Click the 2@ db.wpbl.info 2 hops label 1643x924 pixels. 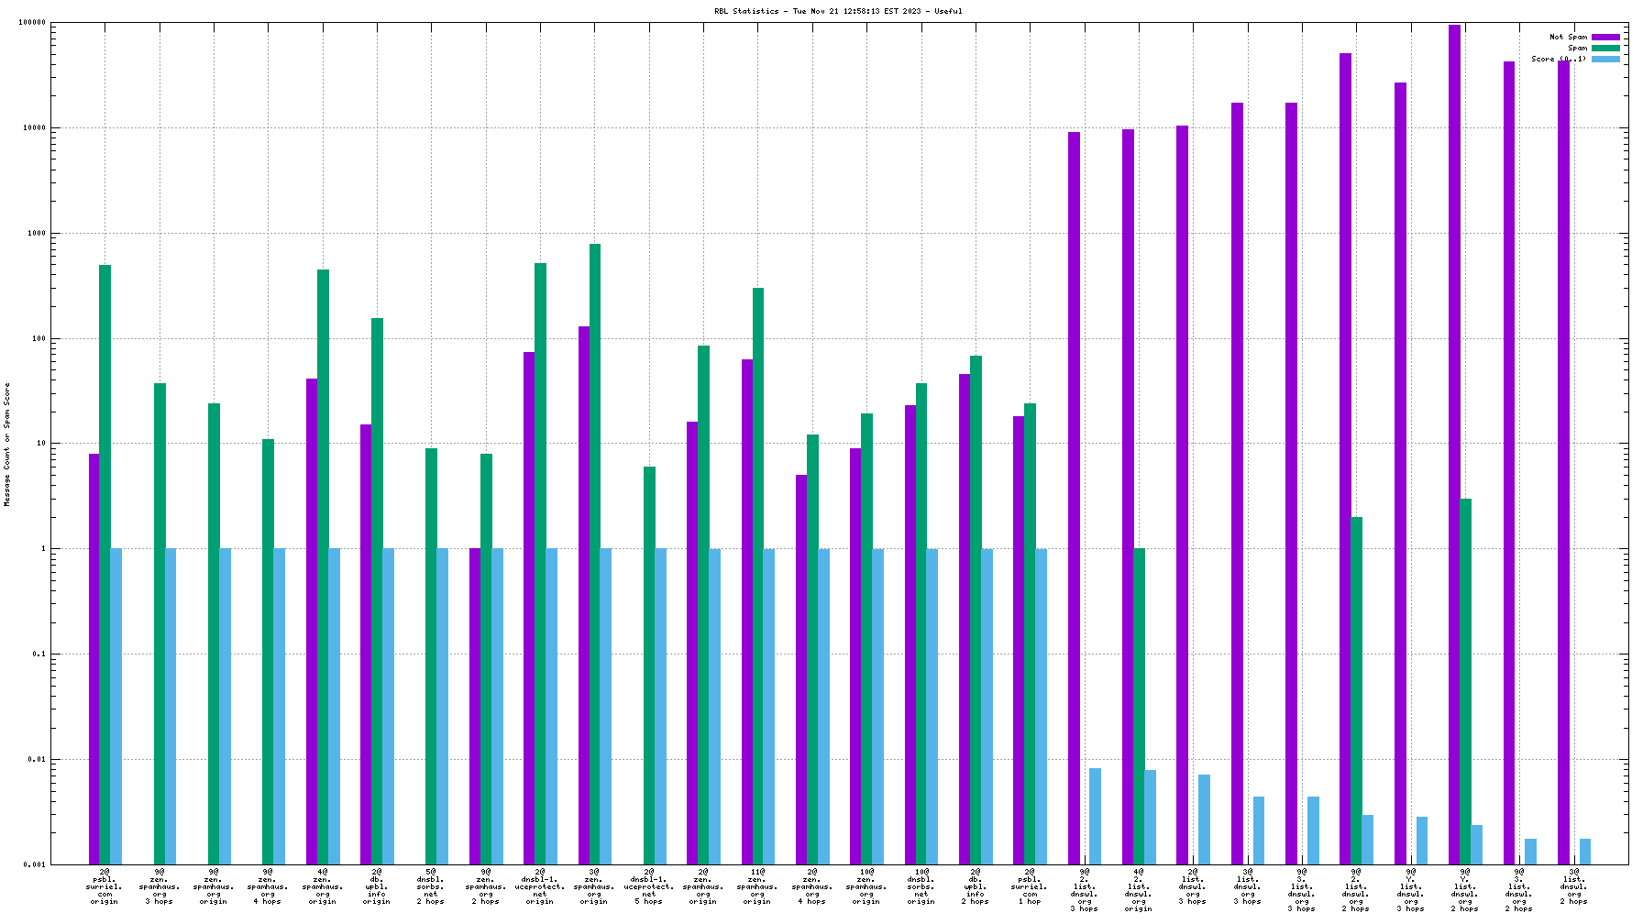(975, 886)
